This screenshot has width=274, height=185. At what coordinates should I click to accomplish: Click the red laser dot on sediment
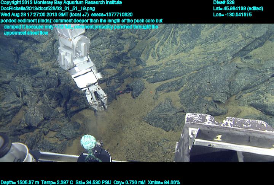(x=121, y=92)
